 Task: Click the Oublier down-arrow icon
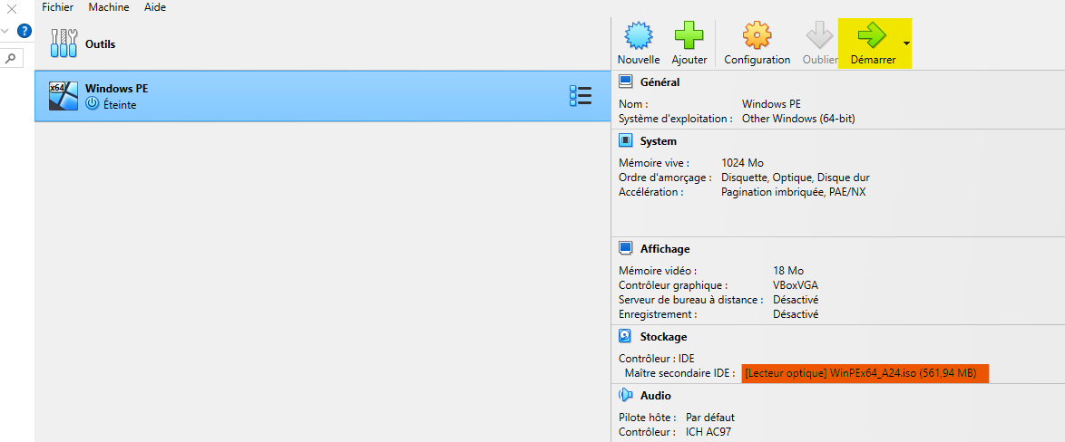819,36
